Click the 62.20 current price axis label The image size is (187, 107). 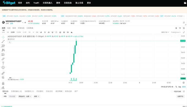pyautogui.click(x=183, y=41)
